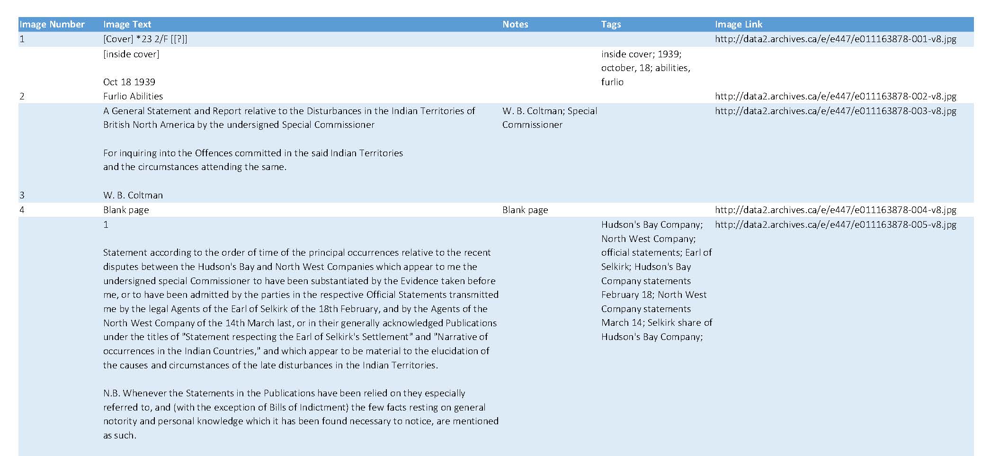Select the Notes column header
The height and width of the screenshot is (456, 991).
click(x=515, y=24)
